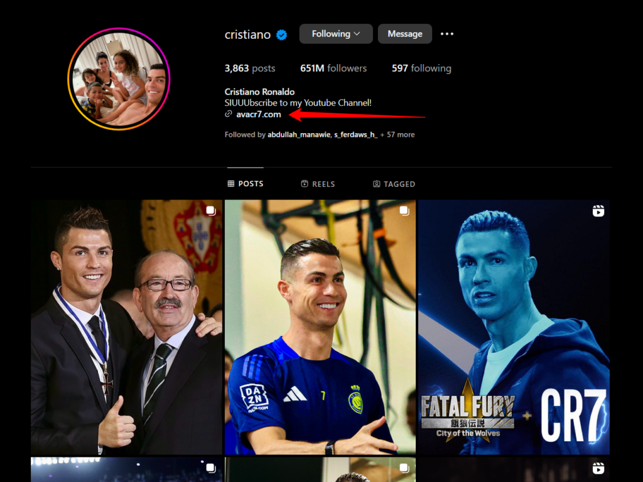Image resolution: width=643 pixels, height=482 pixels.
Task: Click the Message button
Action: pos(405,34)
